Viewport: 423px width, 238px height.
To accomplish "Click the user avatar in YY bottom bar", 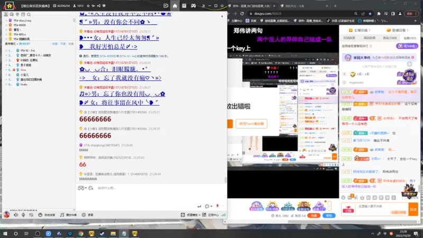I will [x=6, y=215].
